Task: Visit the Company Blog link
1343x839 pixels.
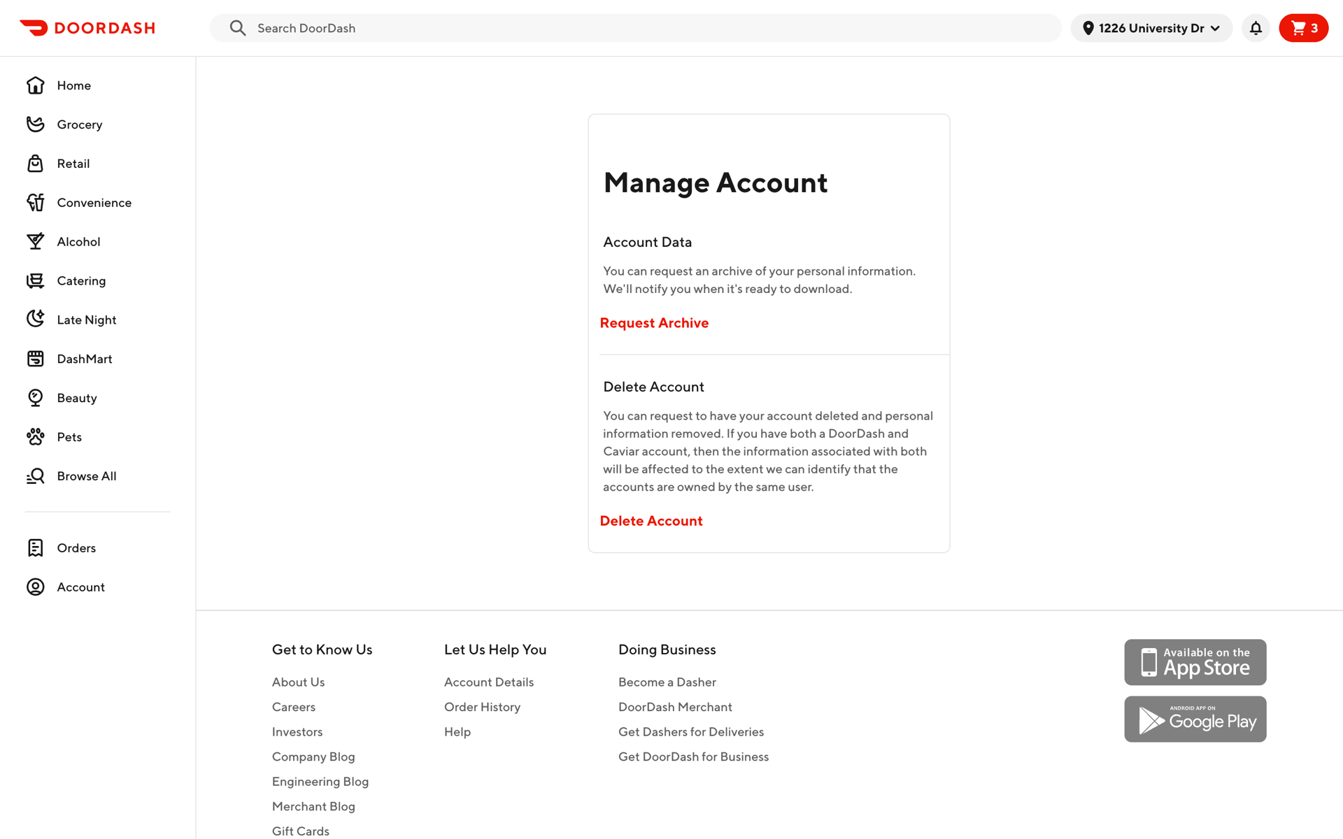Action: click(x=313, y=756)
